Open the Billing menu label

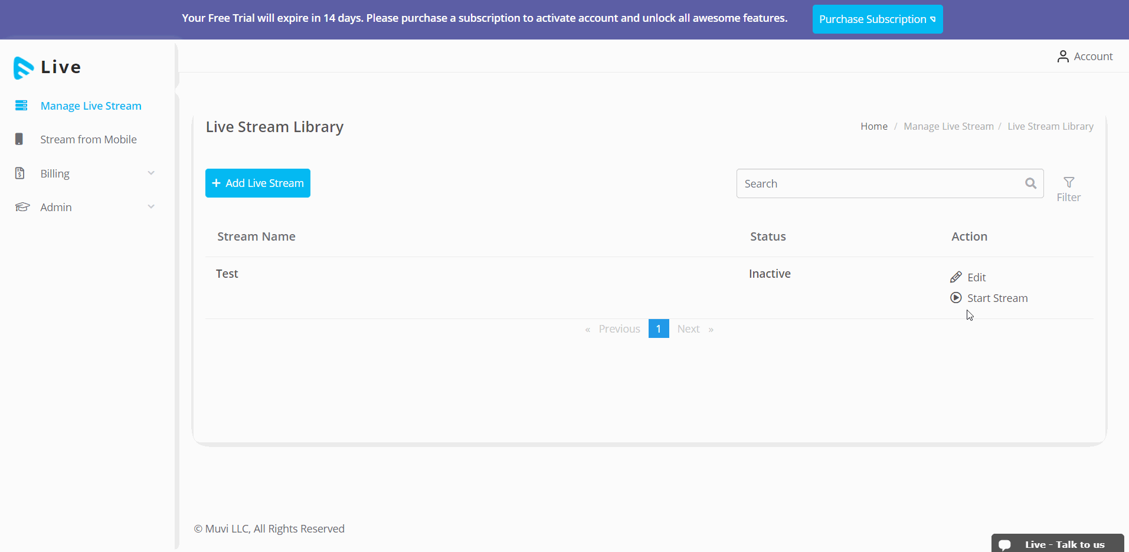pos(55,174)
